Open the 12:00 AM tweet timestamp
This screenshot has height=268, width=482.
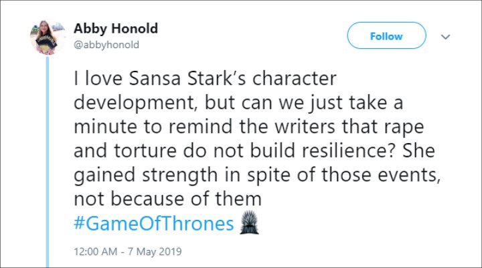tap(96, 251)
